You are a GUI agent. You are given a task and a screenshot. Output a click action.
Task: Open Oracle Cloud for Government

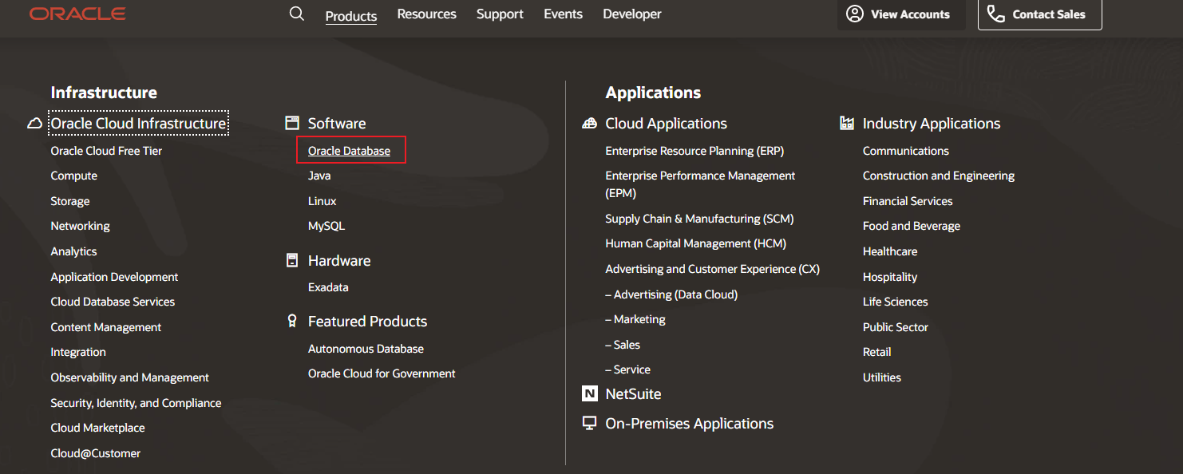[x=382, y=373]
